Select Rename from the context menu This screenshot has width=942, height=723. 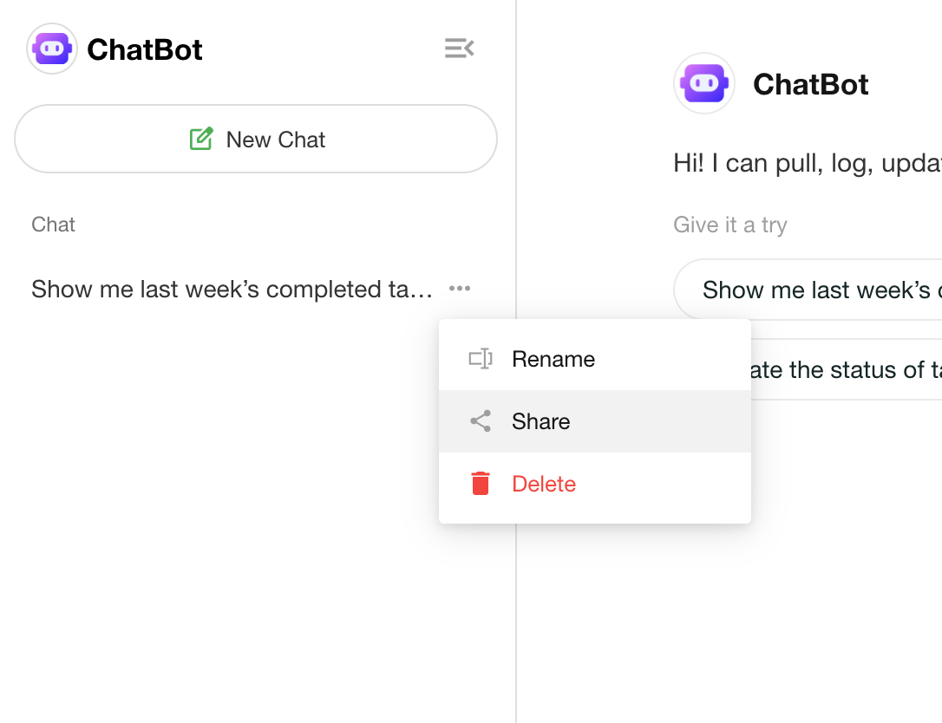[x=553, y=359]
